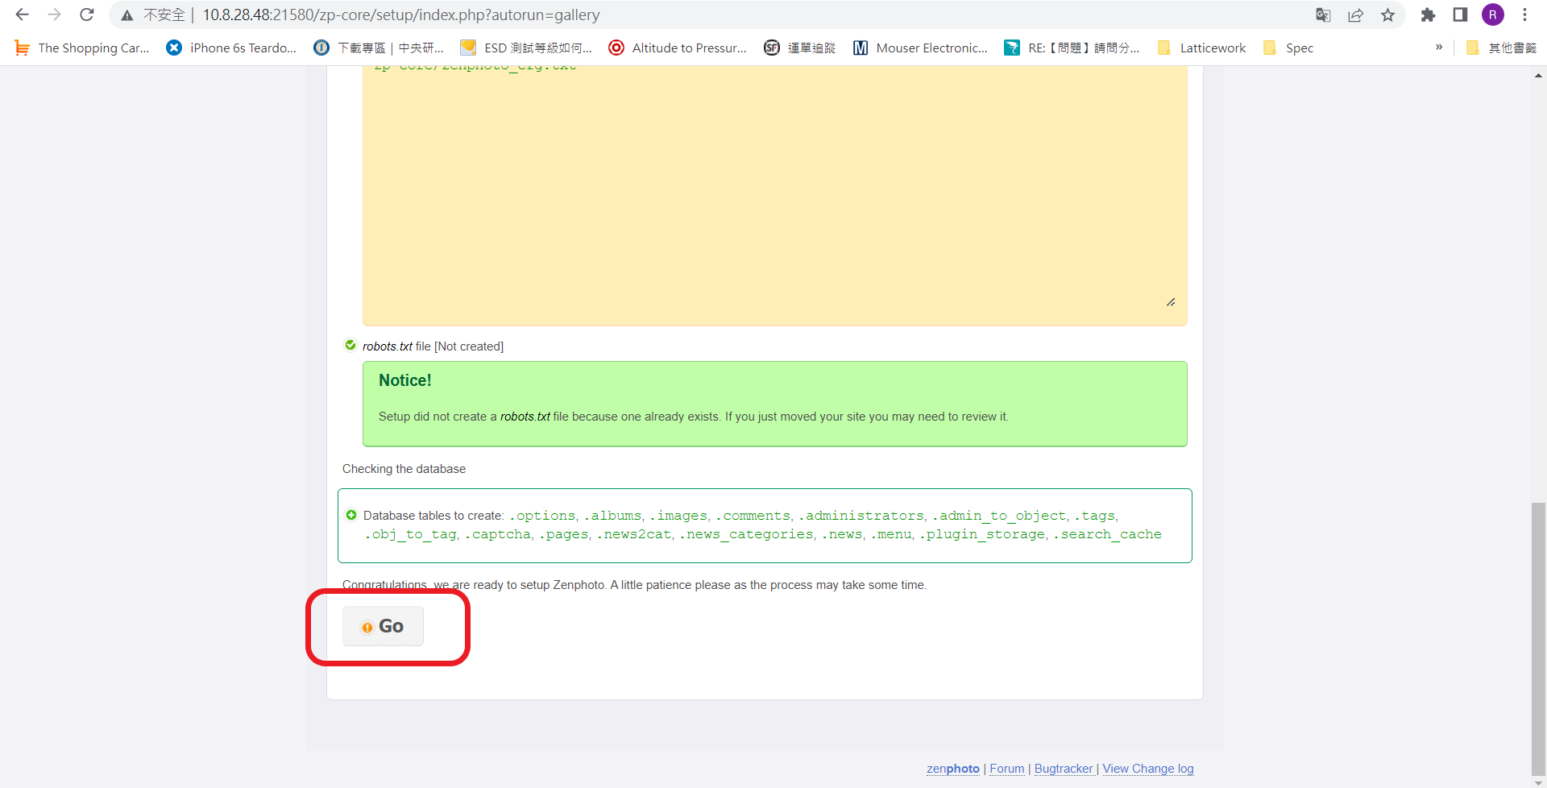Screen dimensions: 1547x788
Task: Open the Spec bookmark folder
Action: tap(1288, 48)
